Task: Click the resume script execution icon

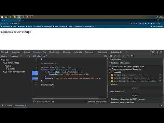Action: [x=111, y=56]
